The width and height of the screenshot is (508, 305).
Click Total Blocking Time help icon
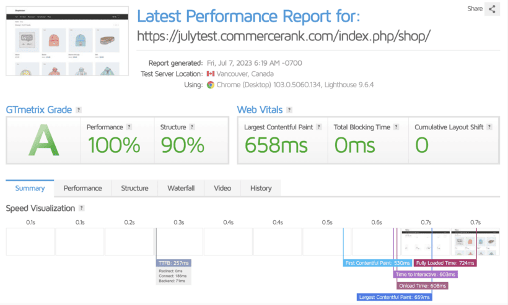[x=396, y=127]
